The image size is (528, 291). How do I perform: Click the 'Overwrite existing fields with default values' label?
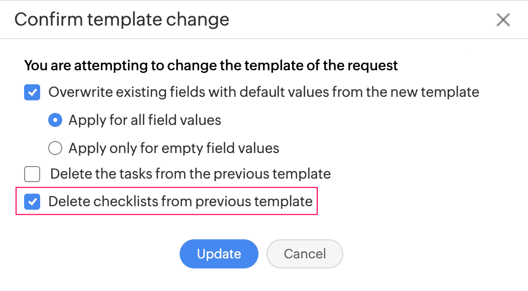pyautogui.click(x=263, y=92)
